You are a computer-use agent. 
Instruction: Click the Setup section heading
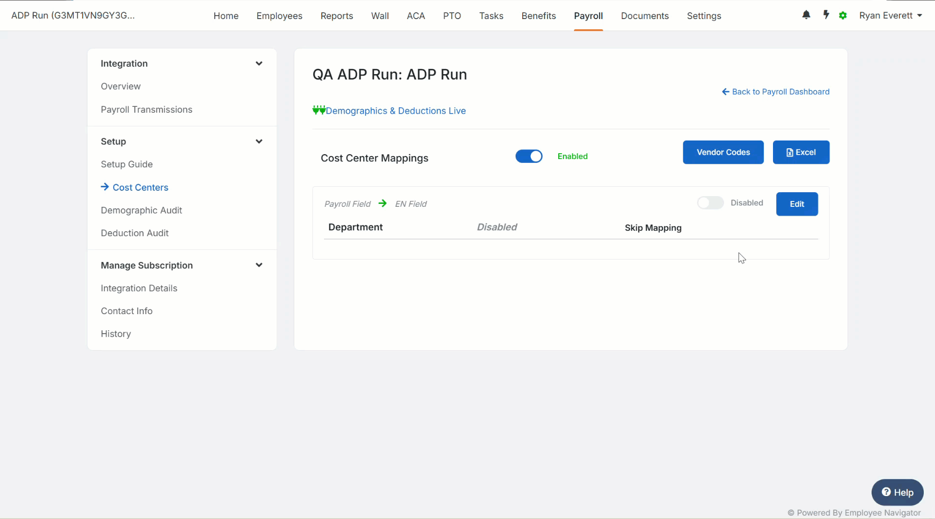click(x=113, y=141)
